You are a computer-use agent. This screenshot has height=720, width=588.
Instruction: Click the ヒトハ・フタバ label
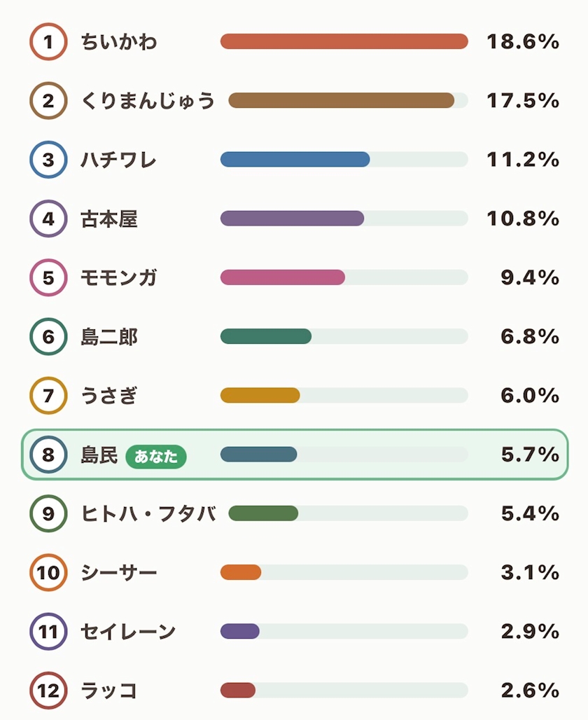click(x=148, y=513)
